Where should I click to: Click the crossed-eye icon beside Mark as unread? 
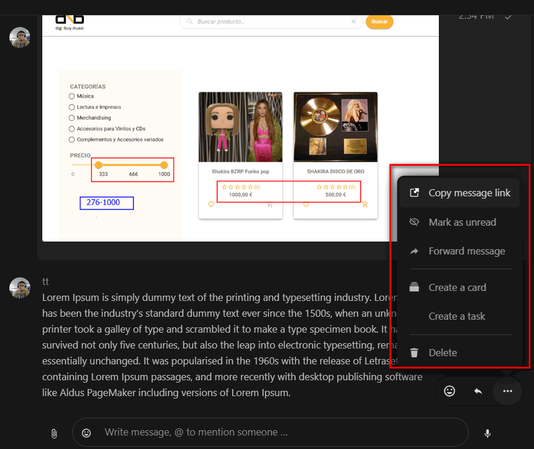(414, 222)
